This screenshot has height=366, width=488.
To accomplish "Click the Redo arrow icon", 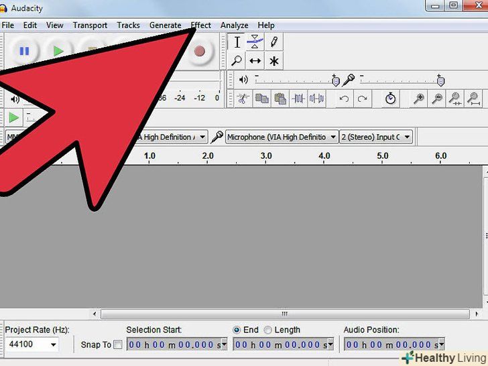I will (x=362, y=99).
